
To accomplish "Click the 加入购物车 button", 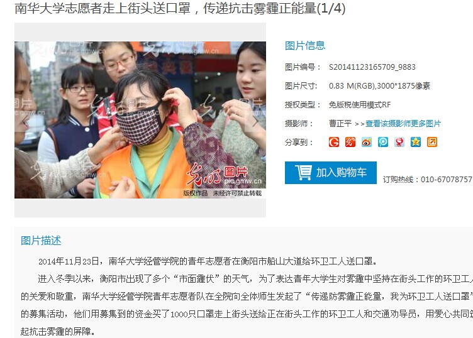I will click(x=331, y=173).
